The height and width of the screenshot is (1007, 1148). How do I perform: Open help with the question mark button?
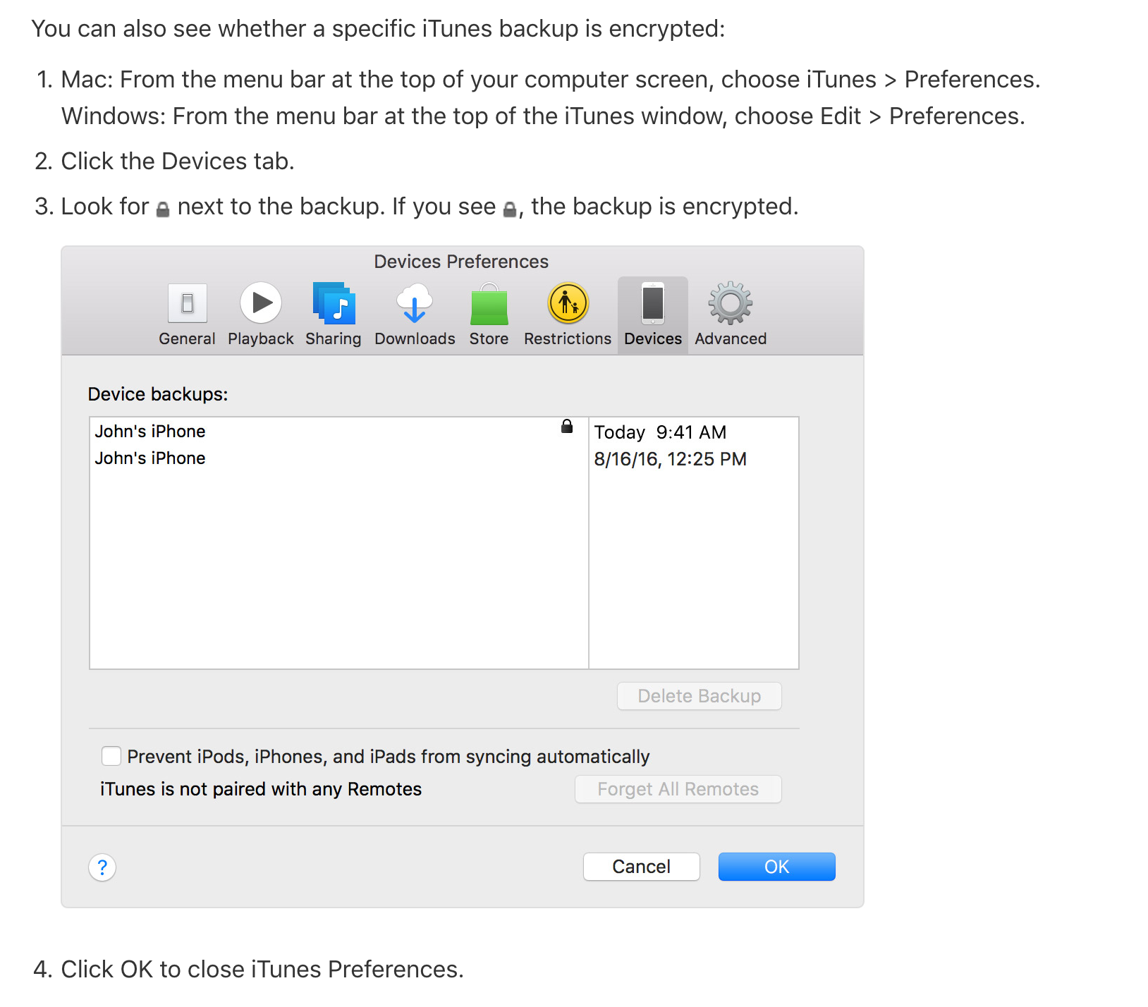pyautogui.click(x=102, y=867)
